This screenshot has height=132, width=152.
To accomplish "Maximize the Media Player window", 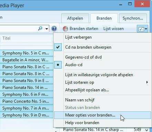I will point(130,4).
